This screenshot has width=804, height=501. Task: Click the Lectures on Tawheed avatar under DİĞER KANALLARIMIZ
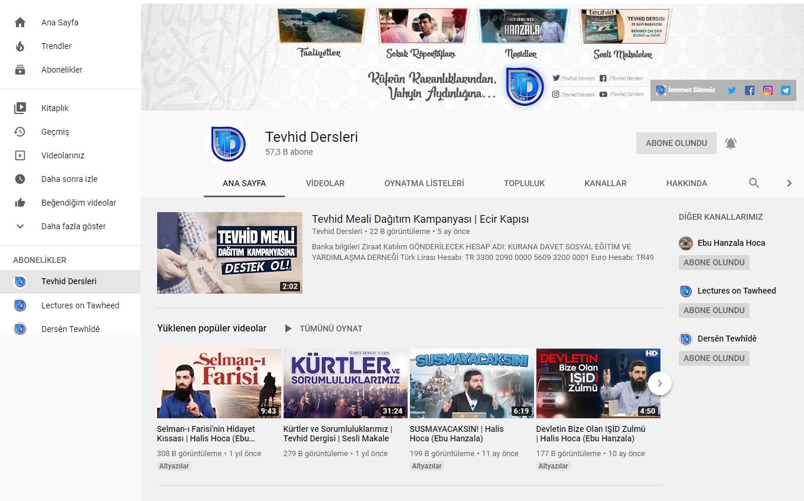tap(686, 291)
